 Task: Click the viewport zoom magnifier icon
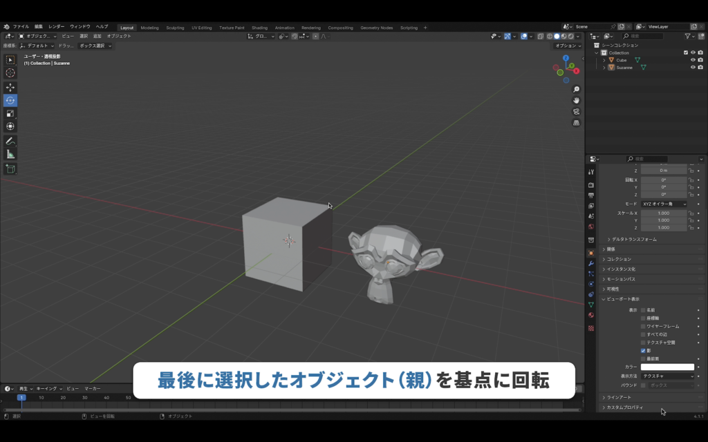576,89
